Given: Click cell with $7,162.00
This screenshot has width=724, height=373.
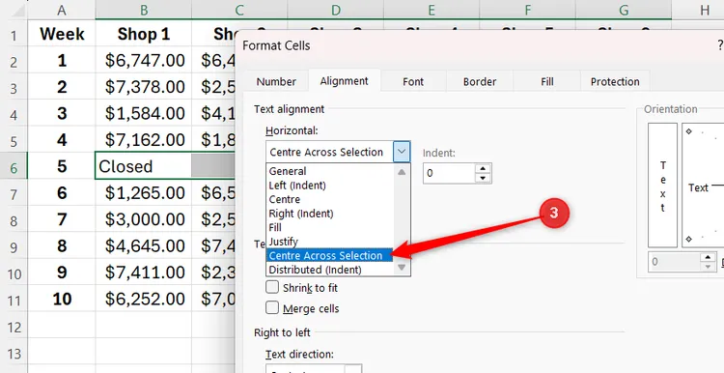Looking at the screenshot, I should coord(144,139).
